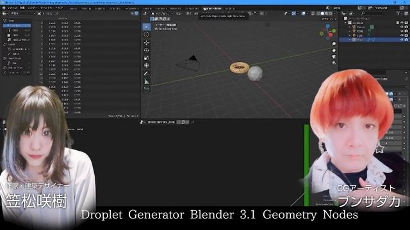Screen dimensions: 410x230
Task: Select the Light object in outliner
Action: tap(359, 36)
